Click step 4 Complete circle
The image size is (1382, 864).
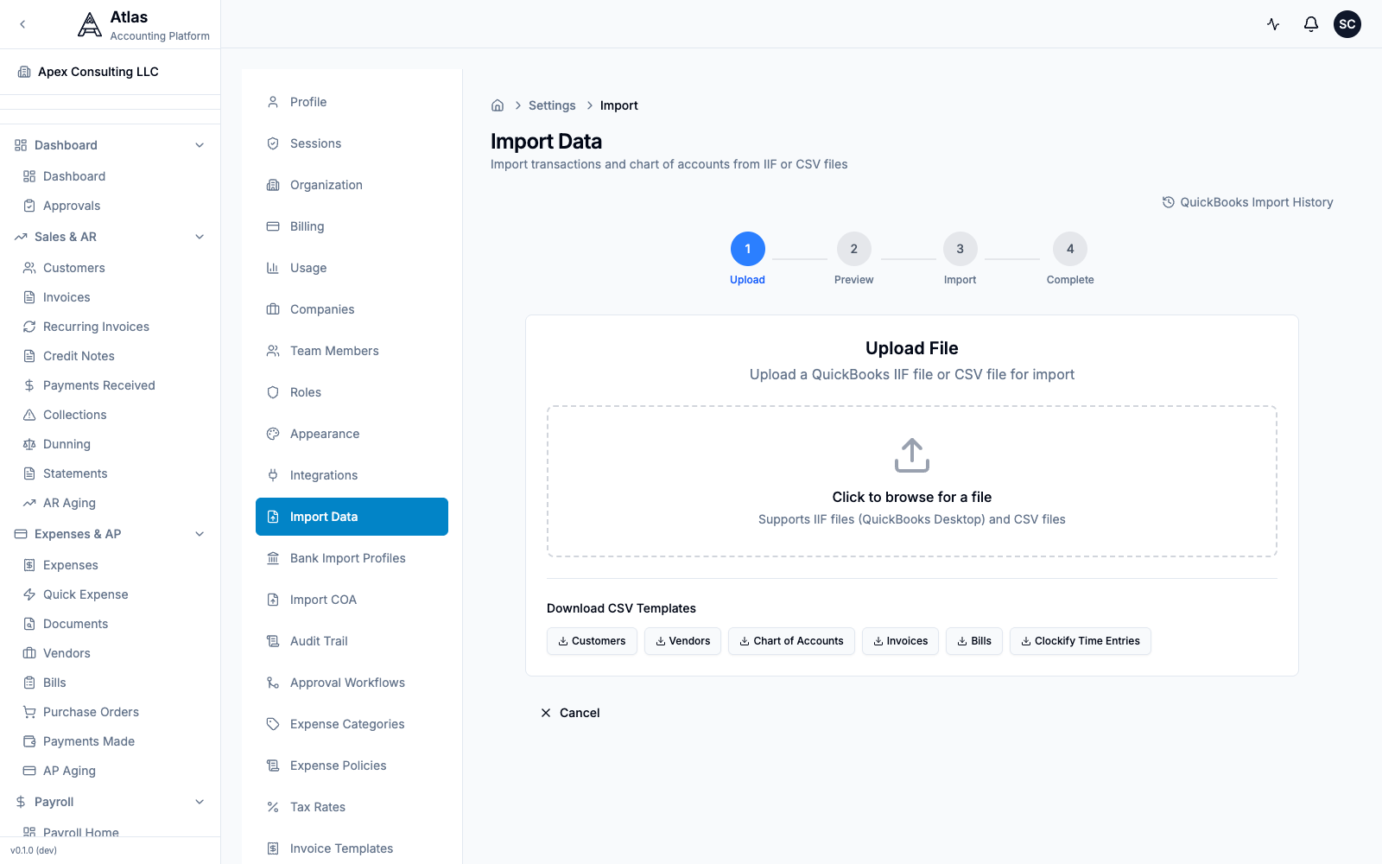click(x=1070, y=249)
